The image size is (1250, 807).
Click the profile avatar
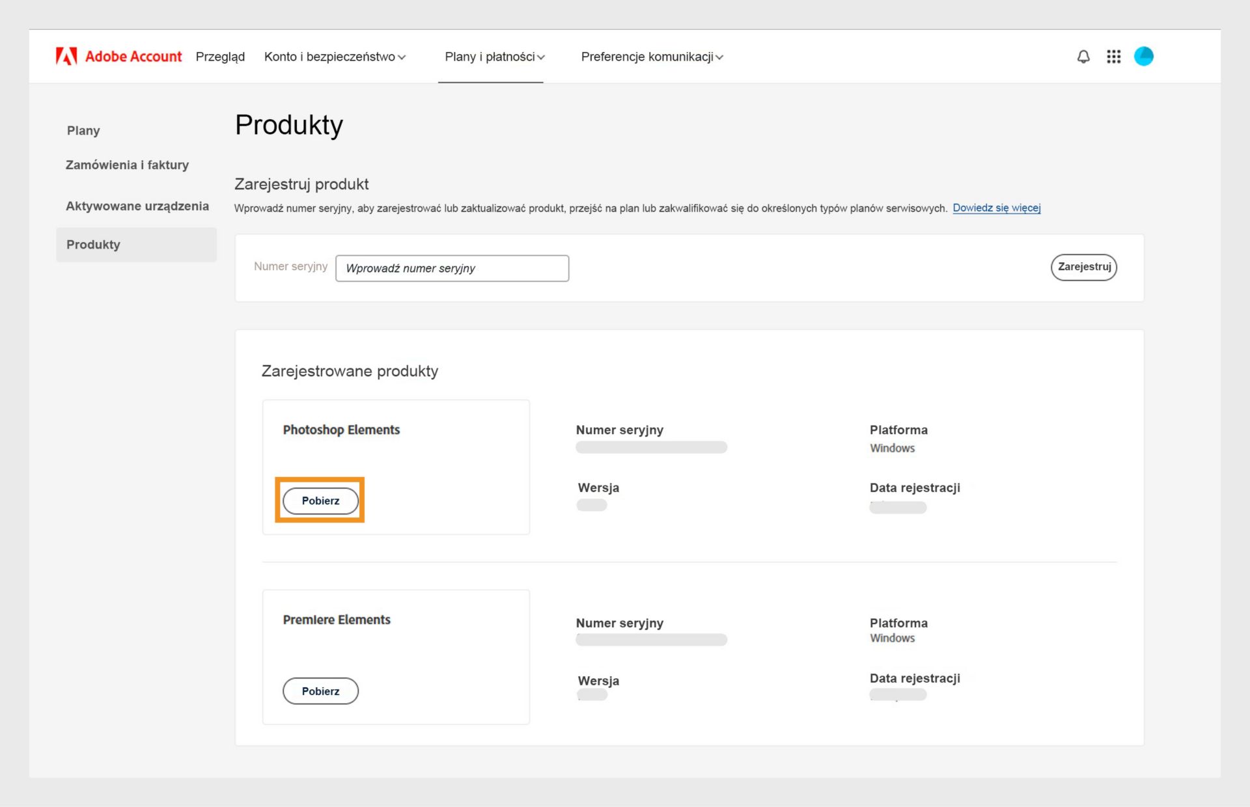point(1145,57)
